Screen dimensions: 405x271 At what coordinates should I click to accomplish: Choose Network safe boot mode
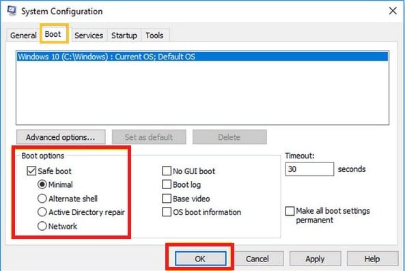(x=42, y=227)
